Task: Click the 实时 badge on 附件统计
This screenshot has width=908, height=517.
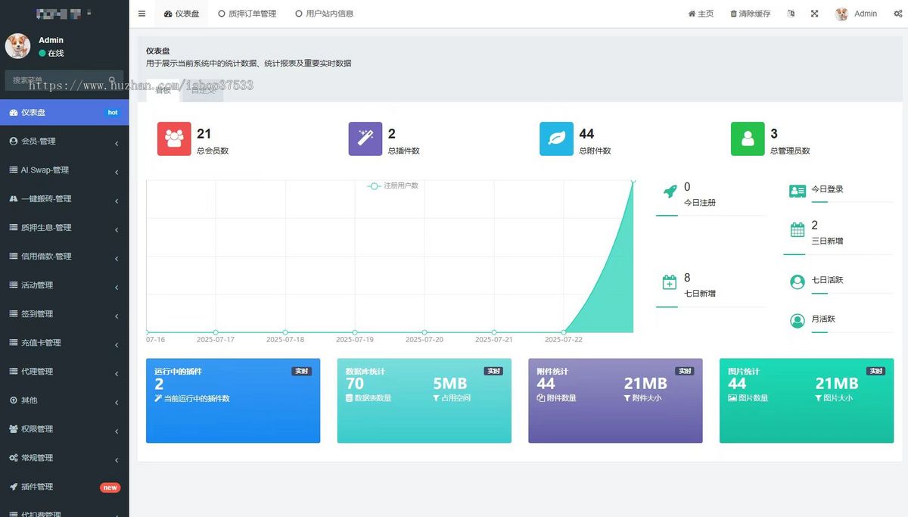Action: (685, 371)
